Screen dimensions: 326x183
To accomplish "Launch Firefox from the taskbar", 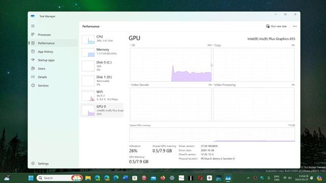I will coord(162,178).
